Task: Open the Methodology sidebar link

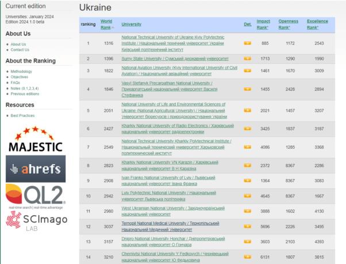Action: (22, 71)
